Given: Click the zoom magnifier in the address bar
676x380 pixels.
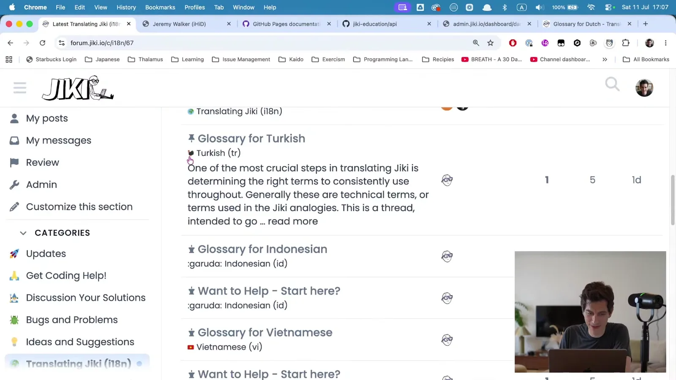Looking at the screenshot, I should (x=476, y=43).
